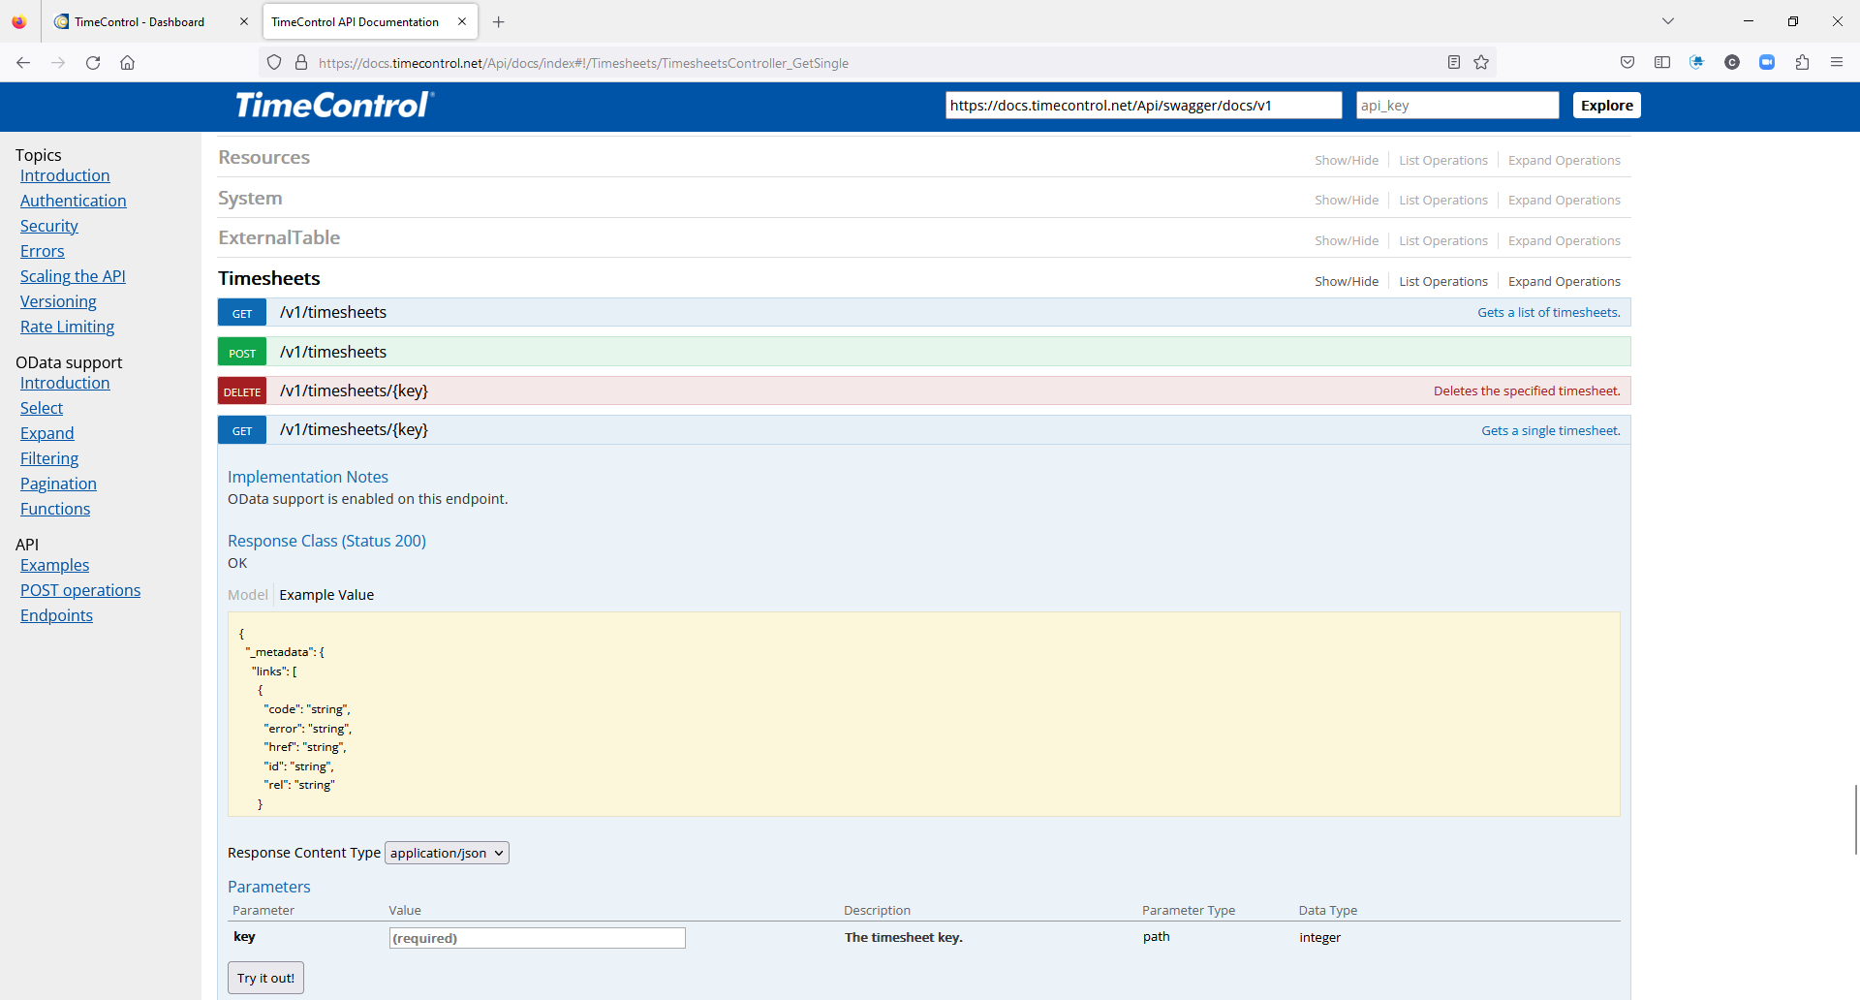Click the TimeControl logo
Screen dimensions: 1860x1000
click(x=334, y=105)
